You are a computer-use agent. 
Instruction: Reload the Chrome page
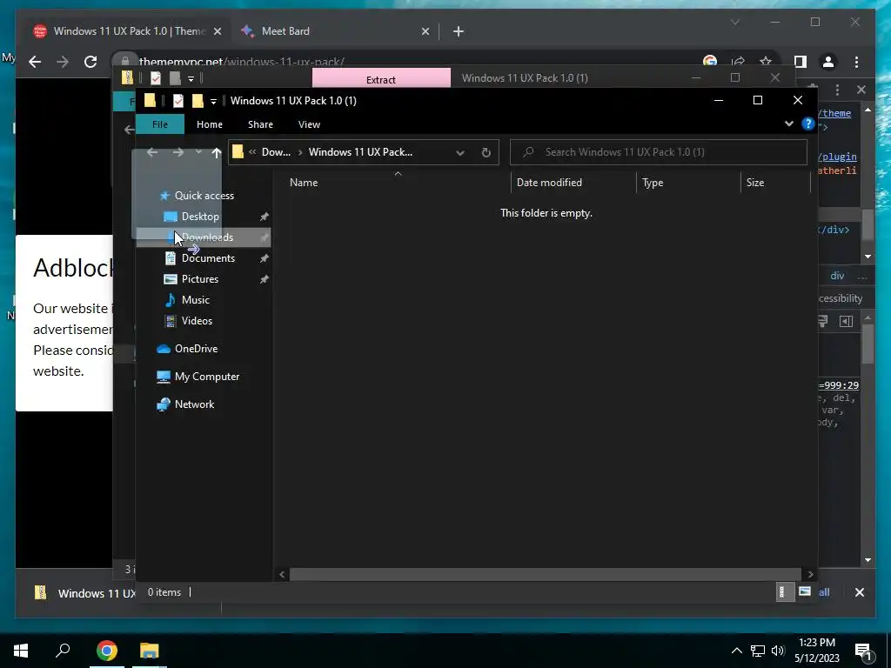point(90,62)
